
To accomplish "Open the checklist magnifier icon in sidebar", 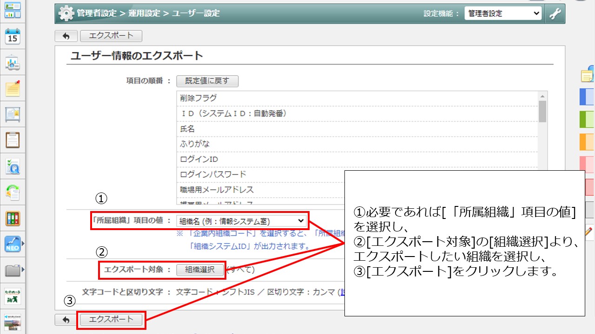I will click(x=13, y=166).
